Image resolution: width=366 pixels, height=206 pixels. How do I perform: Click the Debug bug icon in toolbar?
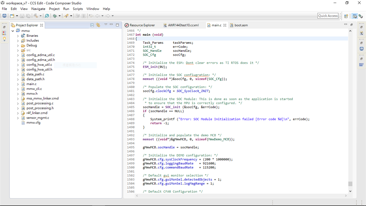coord(55,16)
